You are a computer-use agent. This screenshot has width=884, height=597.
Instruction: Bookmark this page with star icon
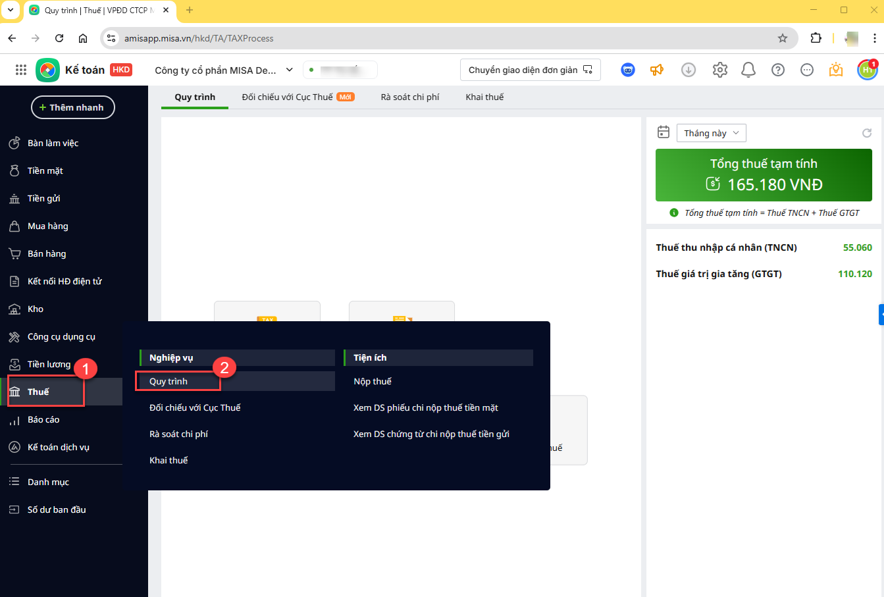pos(783,38)
